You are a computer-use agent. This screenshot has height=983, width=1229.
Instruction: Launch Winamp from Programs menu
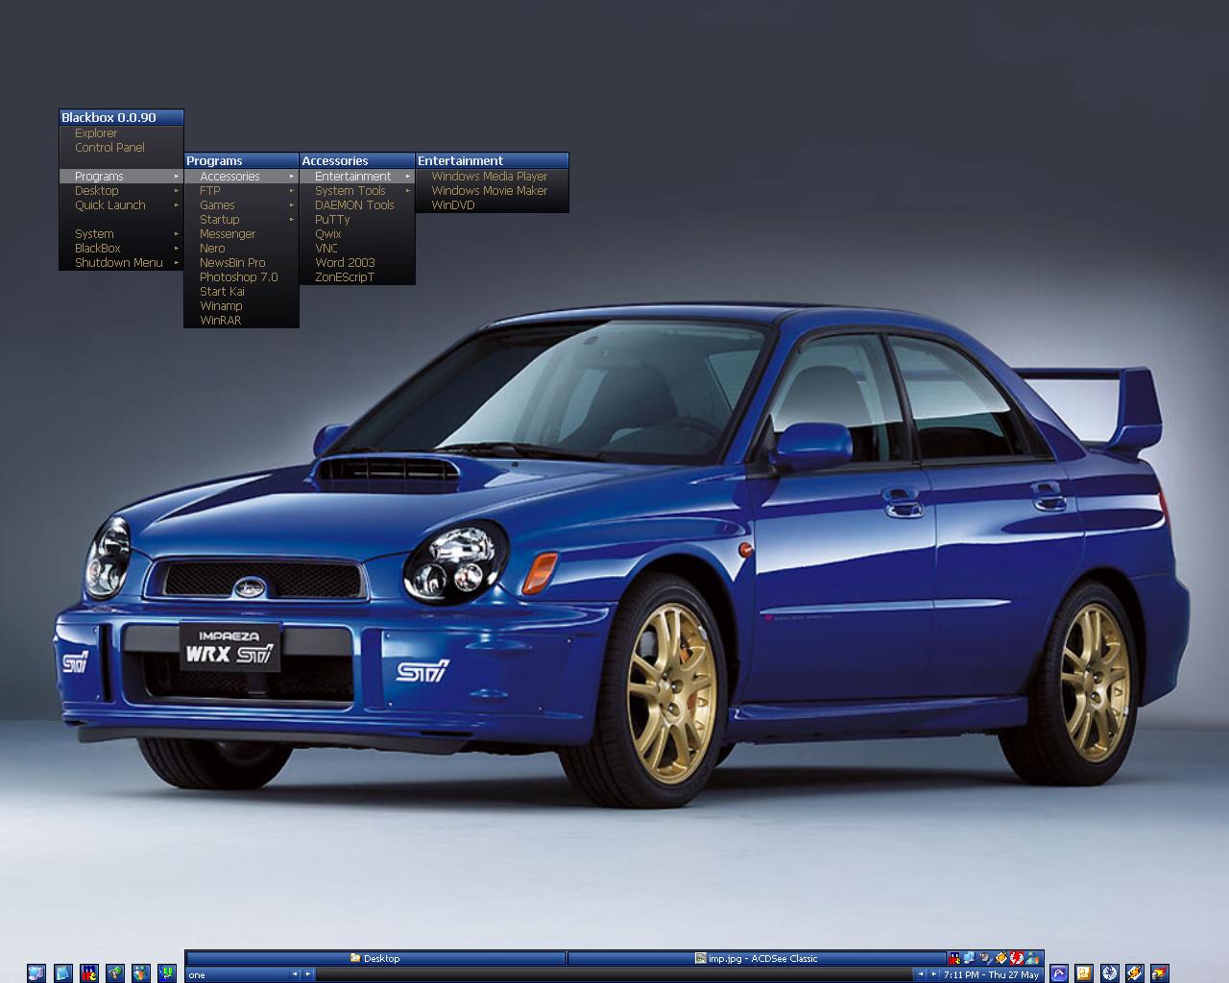point(241,306)
